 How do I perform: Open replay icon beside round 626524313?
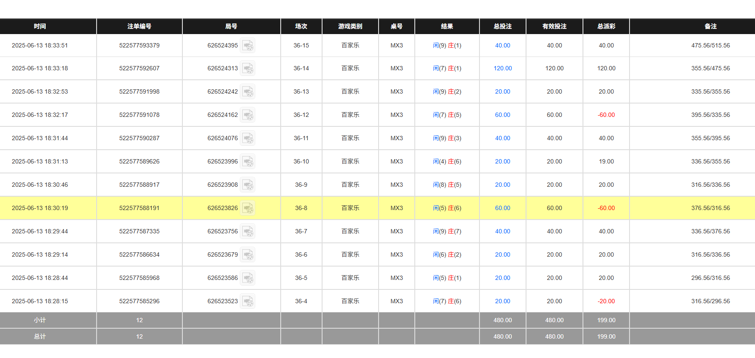[x=247, y=69]
